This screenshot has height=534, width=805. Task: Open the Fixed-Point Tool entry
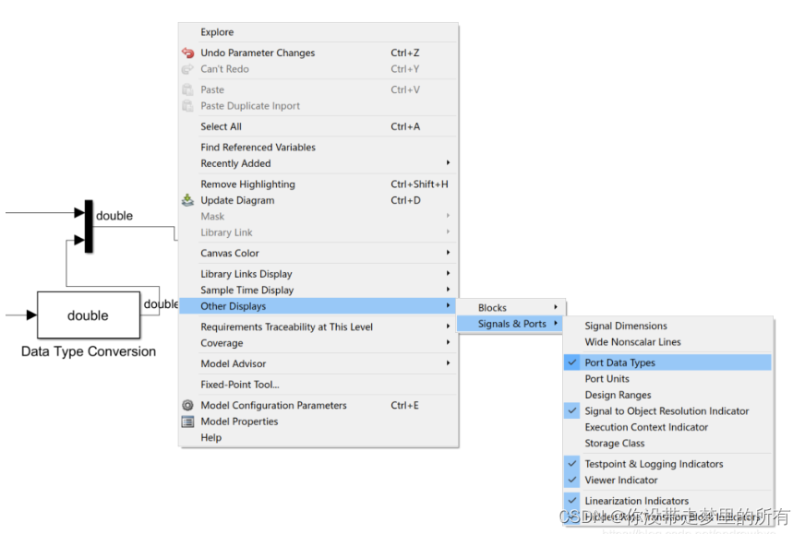point(318,385)
